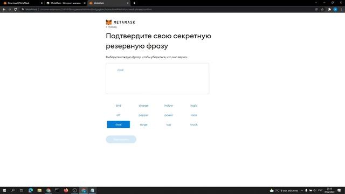The image size is (345, 194).
Task: Select the word 'race'
Action: coord(194,115)
